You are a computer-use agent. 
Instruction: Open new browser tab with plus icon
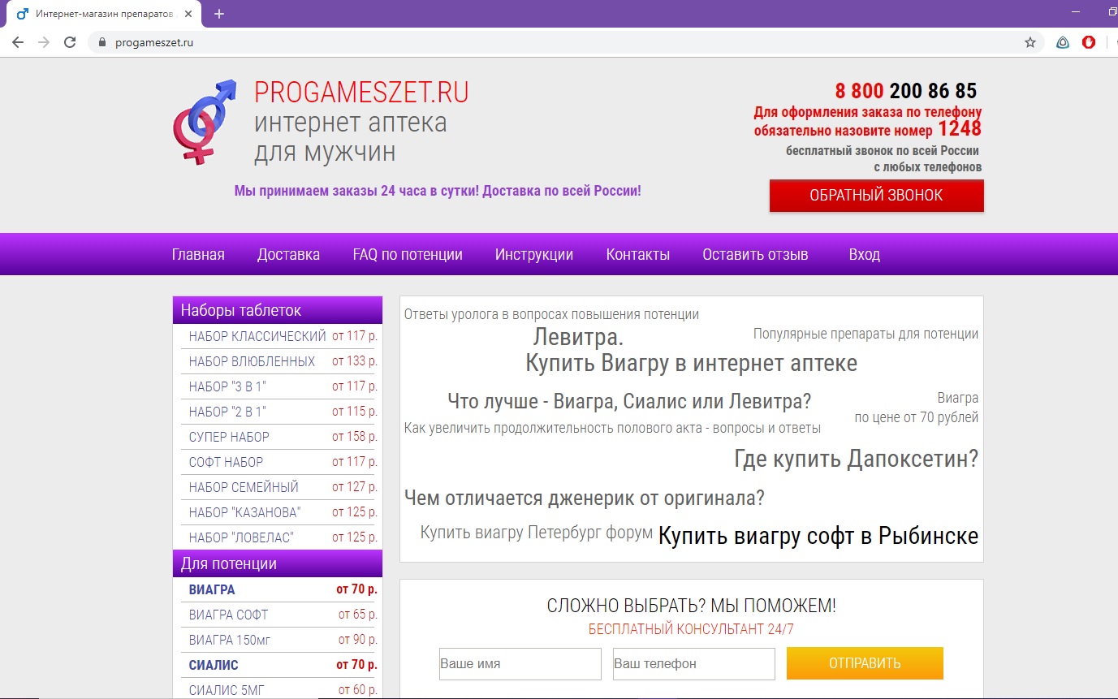click(x=219, y=14)
